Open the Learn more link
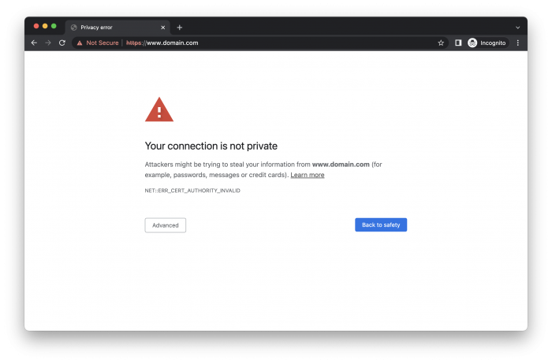This screenshot has width=552, height=363. [308, 175]
